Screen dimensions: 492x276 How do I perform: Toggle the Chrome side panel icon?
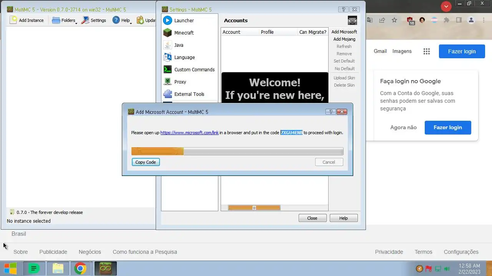click(x=459, y=20)
